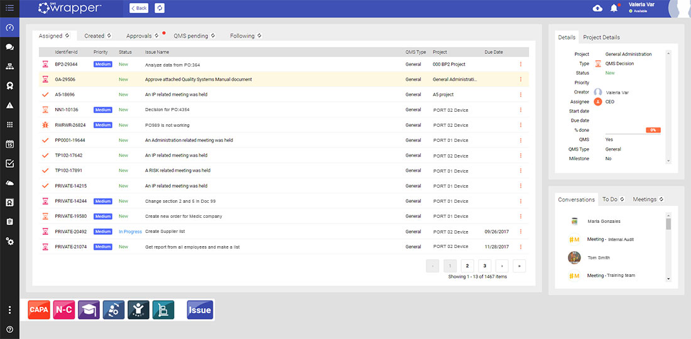Screen dimensions: 691x339
Task: Click the Back button
Action: [x=139, y=8]
